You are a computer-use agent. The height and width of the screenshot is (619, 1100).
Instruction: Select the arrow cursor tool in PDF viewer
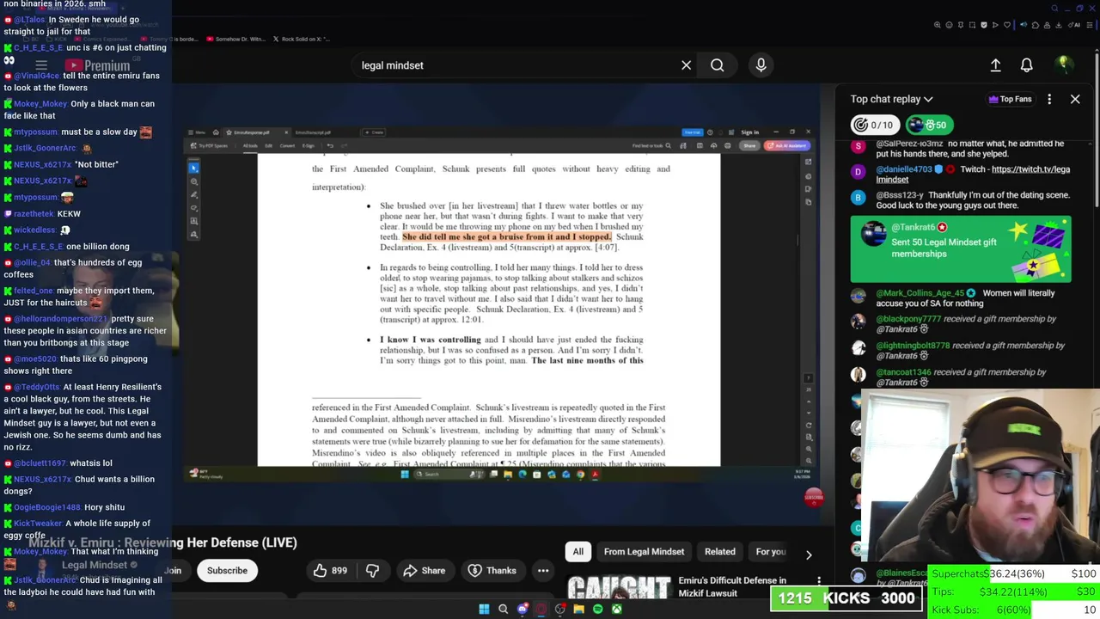pos(194,169)
